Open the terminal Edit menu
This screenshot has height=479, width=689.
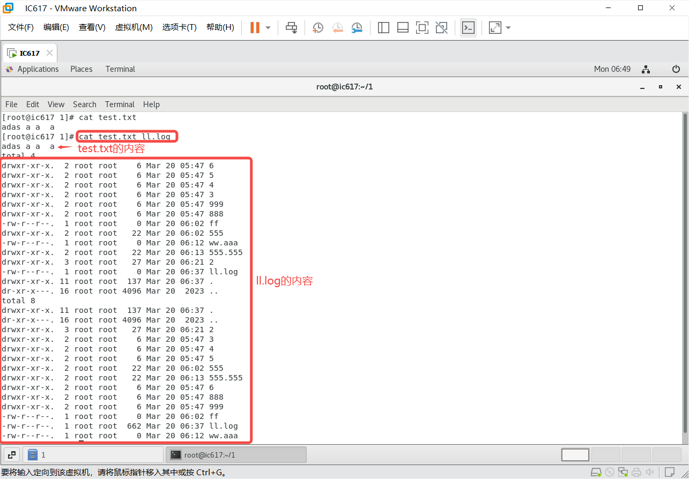(x=33, y=104)
